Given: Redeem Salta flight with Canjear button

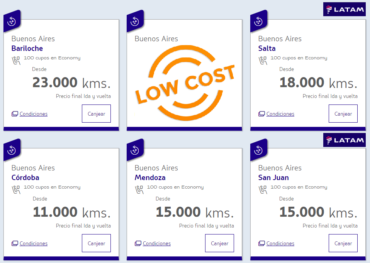Looking at the screenshot, I should [343, 114].
